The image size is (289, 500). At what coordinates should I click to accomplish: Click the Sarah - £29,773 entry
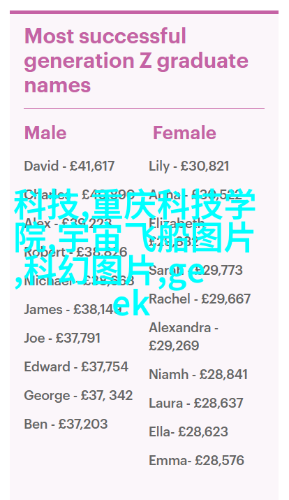[x=195, y=271]
